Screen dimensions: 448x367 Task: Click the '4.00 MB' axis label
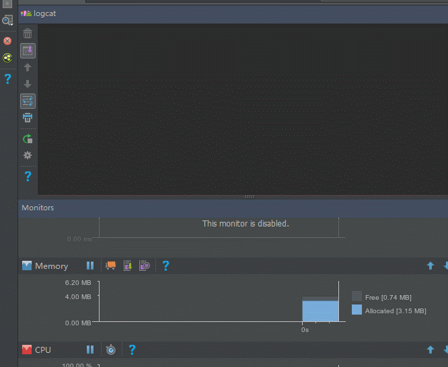(78, 296)
